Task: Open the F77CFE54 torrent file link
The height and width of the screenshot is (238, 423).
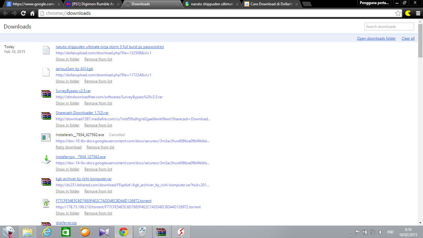Action: [x=103, y=201]
